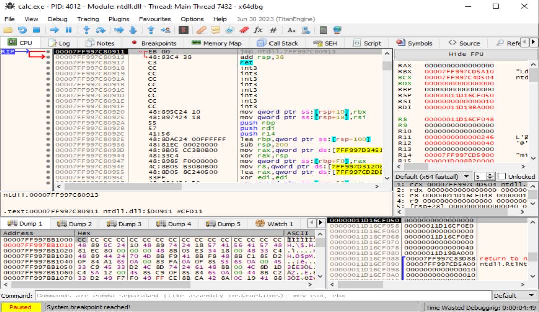The width and height of the screenshot is (539, 312).
Task: Open the Debug menu
Action: point(57,19)
